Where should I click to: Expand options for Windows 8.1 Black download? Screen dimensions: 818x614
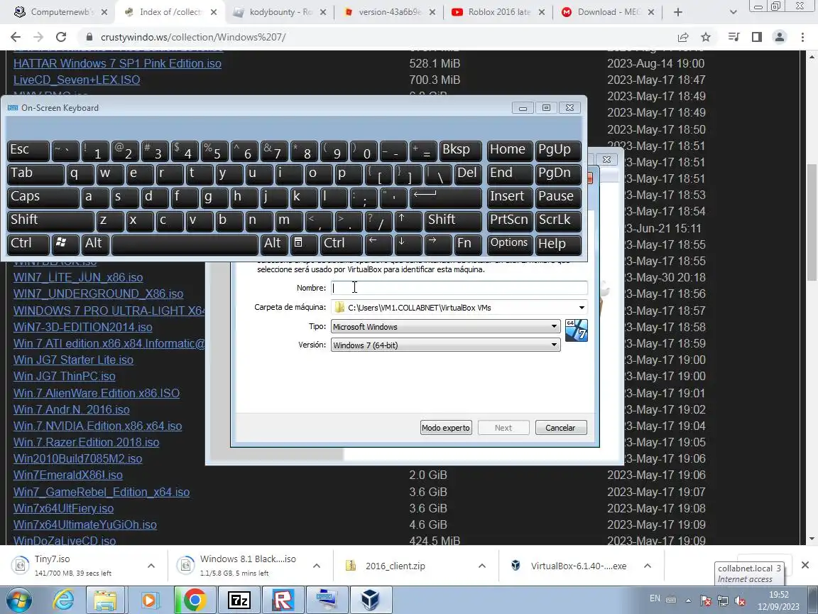316,566
